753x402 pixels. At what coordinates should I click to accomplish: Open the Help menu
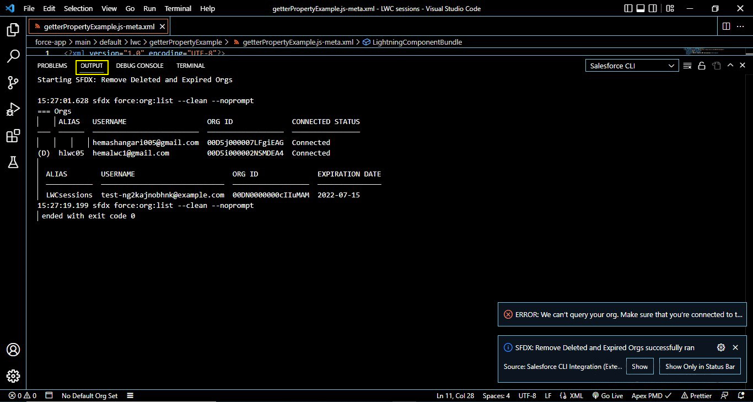[207, 9]
